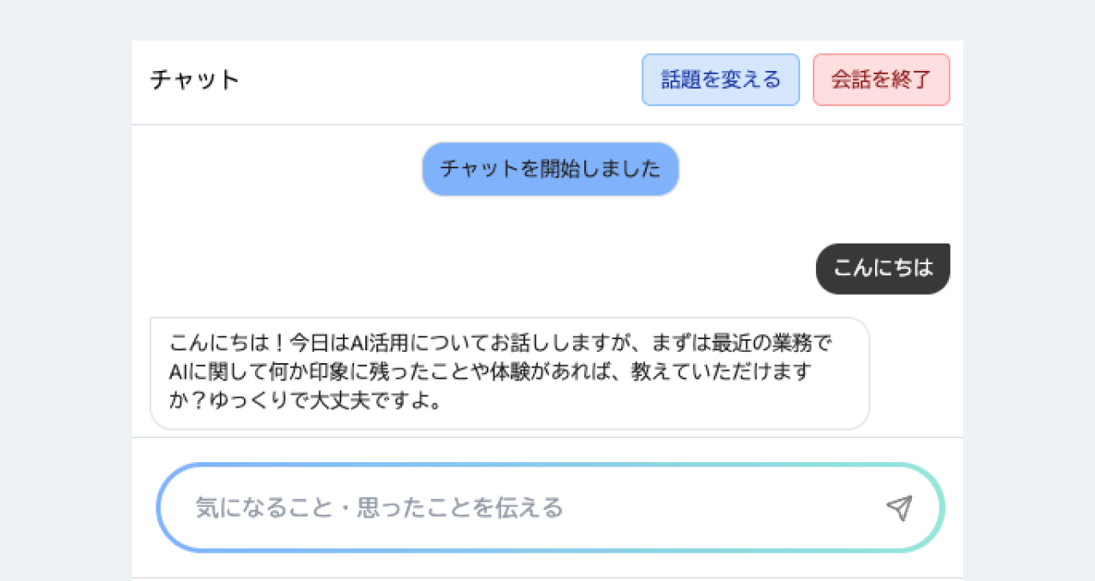This screenshot has height=581, width=1095.
Task: Click the チャット header title
Action: click(x=195, y=79)
